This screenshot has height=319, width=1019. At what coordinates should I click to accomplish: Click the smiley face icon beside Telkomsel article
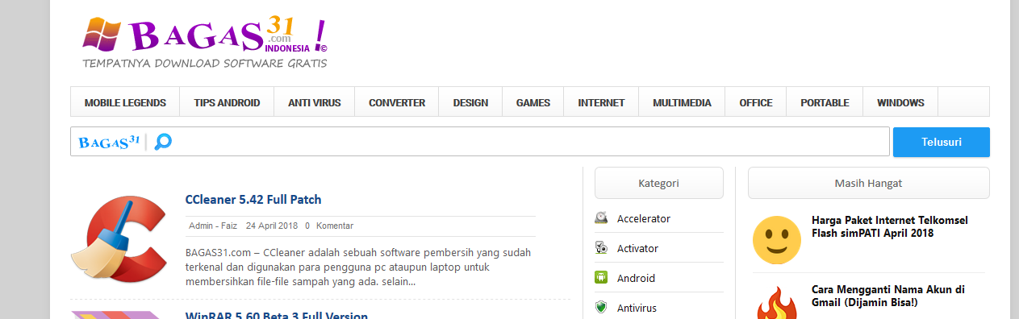pos(777,239)
